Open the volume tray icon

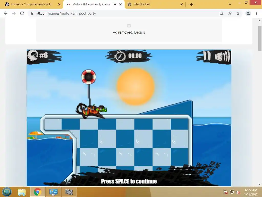pyautogui.click(x=238, y=192)
